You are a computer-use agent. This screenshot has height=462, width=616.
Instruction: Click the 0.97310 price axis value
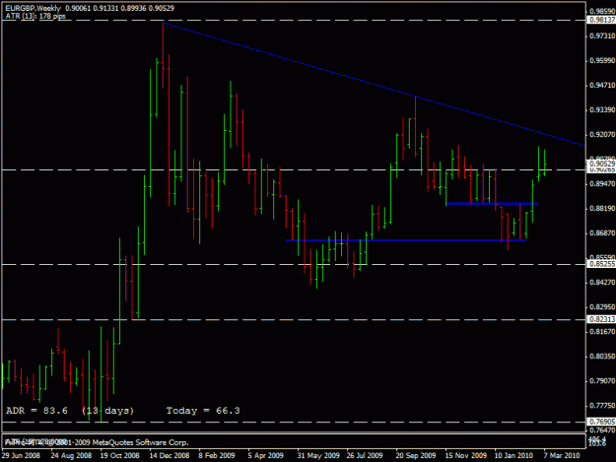[602, 36]
